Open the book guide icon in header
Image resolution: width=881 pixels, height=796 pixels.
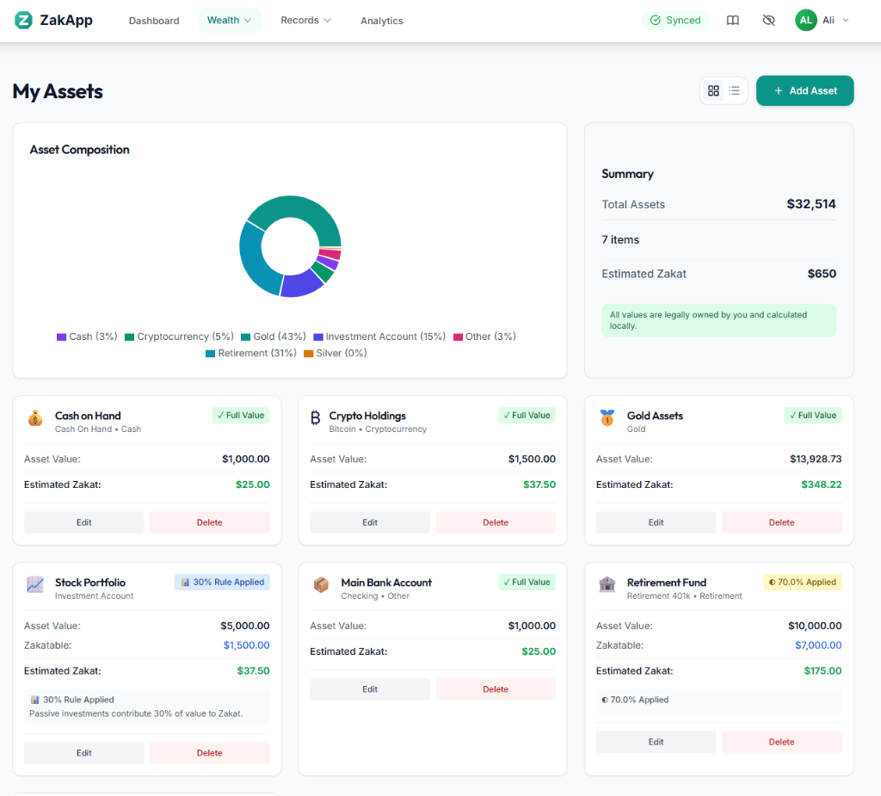click(x=732, y=20)
